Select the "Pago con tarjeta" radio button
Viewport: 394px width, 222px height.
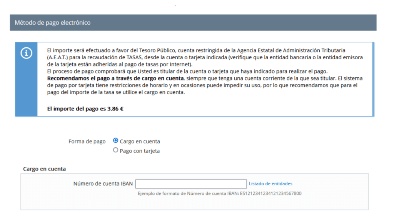115,150
